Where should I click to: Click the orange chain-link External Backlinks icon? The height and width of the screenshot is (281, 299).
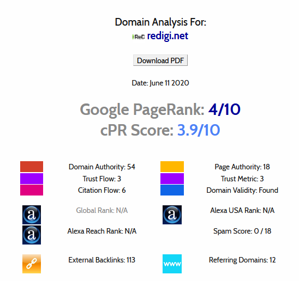(32, 264)
